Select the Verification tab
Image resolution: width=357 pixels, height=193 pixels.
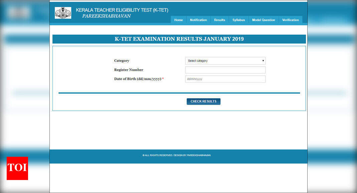coord(291,20)
